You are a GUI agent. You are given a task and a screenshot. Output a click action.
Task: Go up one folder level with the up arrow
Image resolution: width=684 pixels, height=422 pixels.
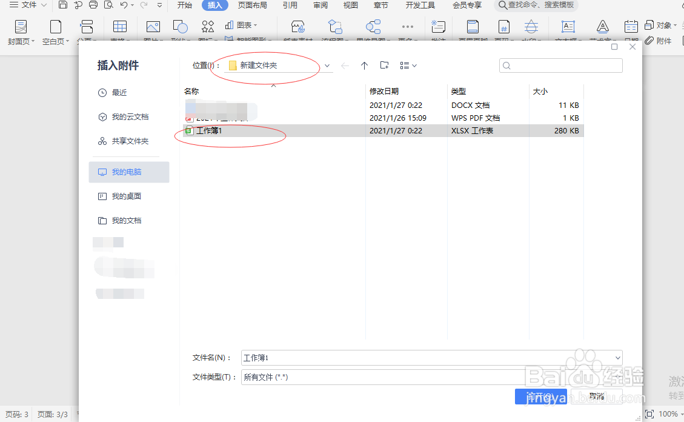coord(364,65)
